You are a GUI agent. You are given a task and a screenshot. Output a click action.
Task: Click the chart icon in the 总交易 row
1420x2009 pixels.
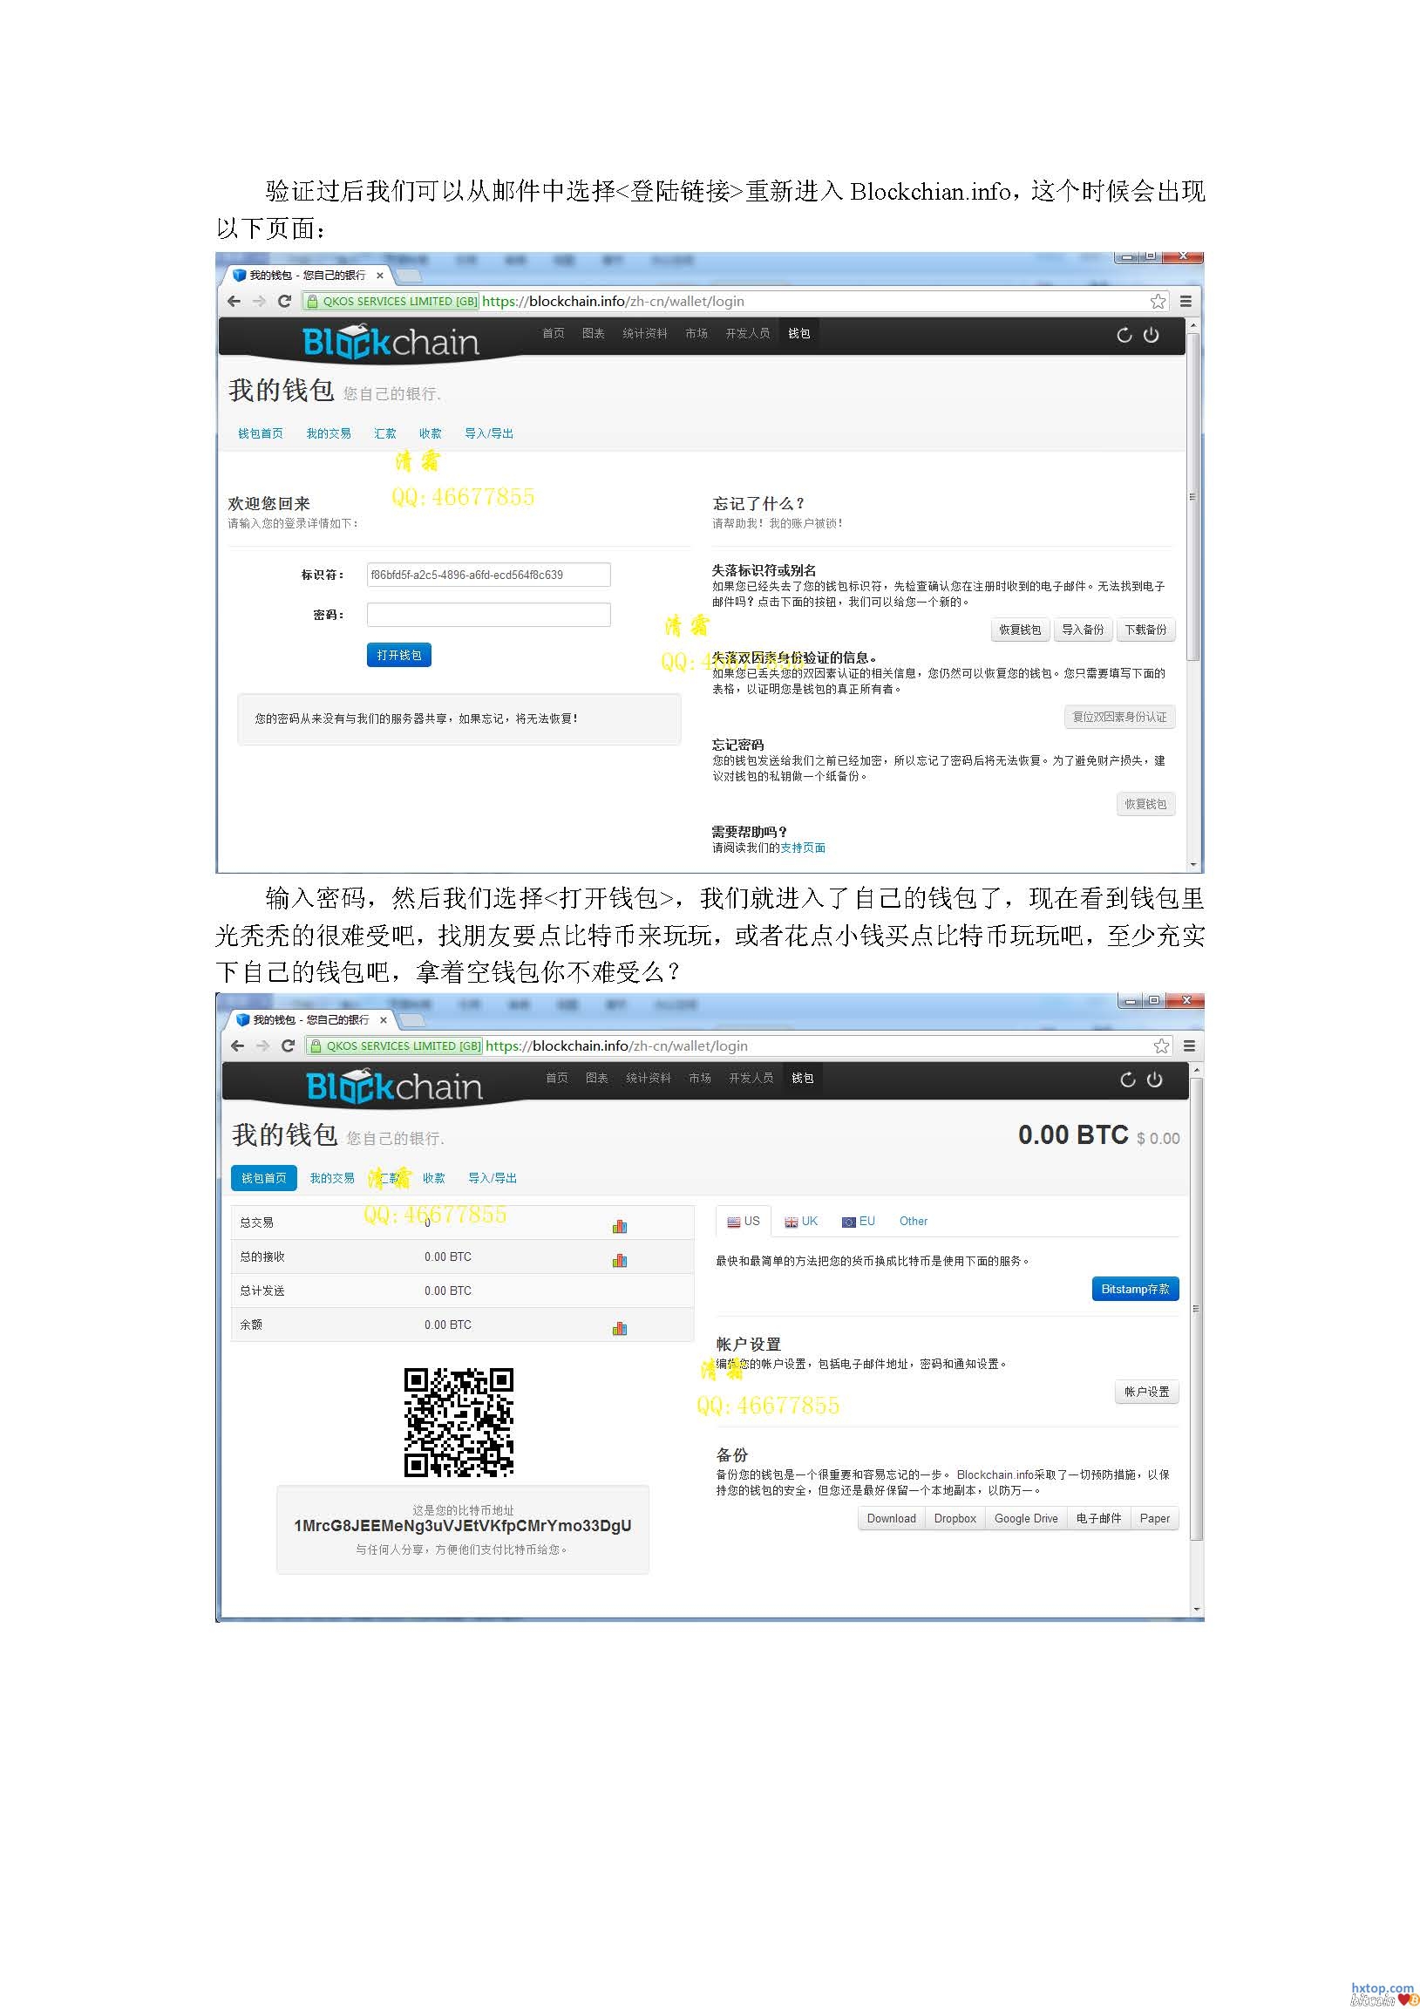pos(620,1226)
